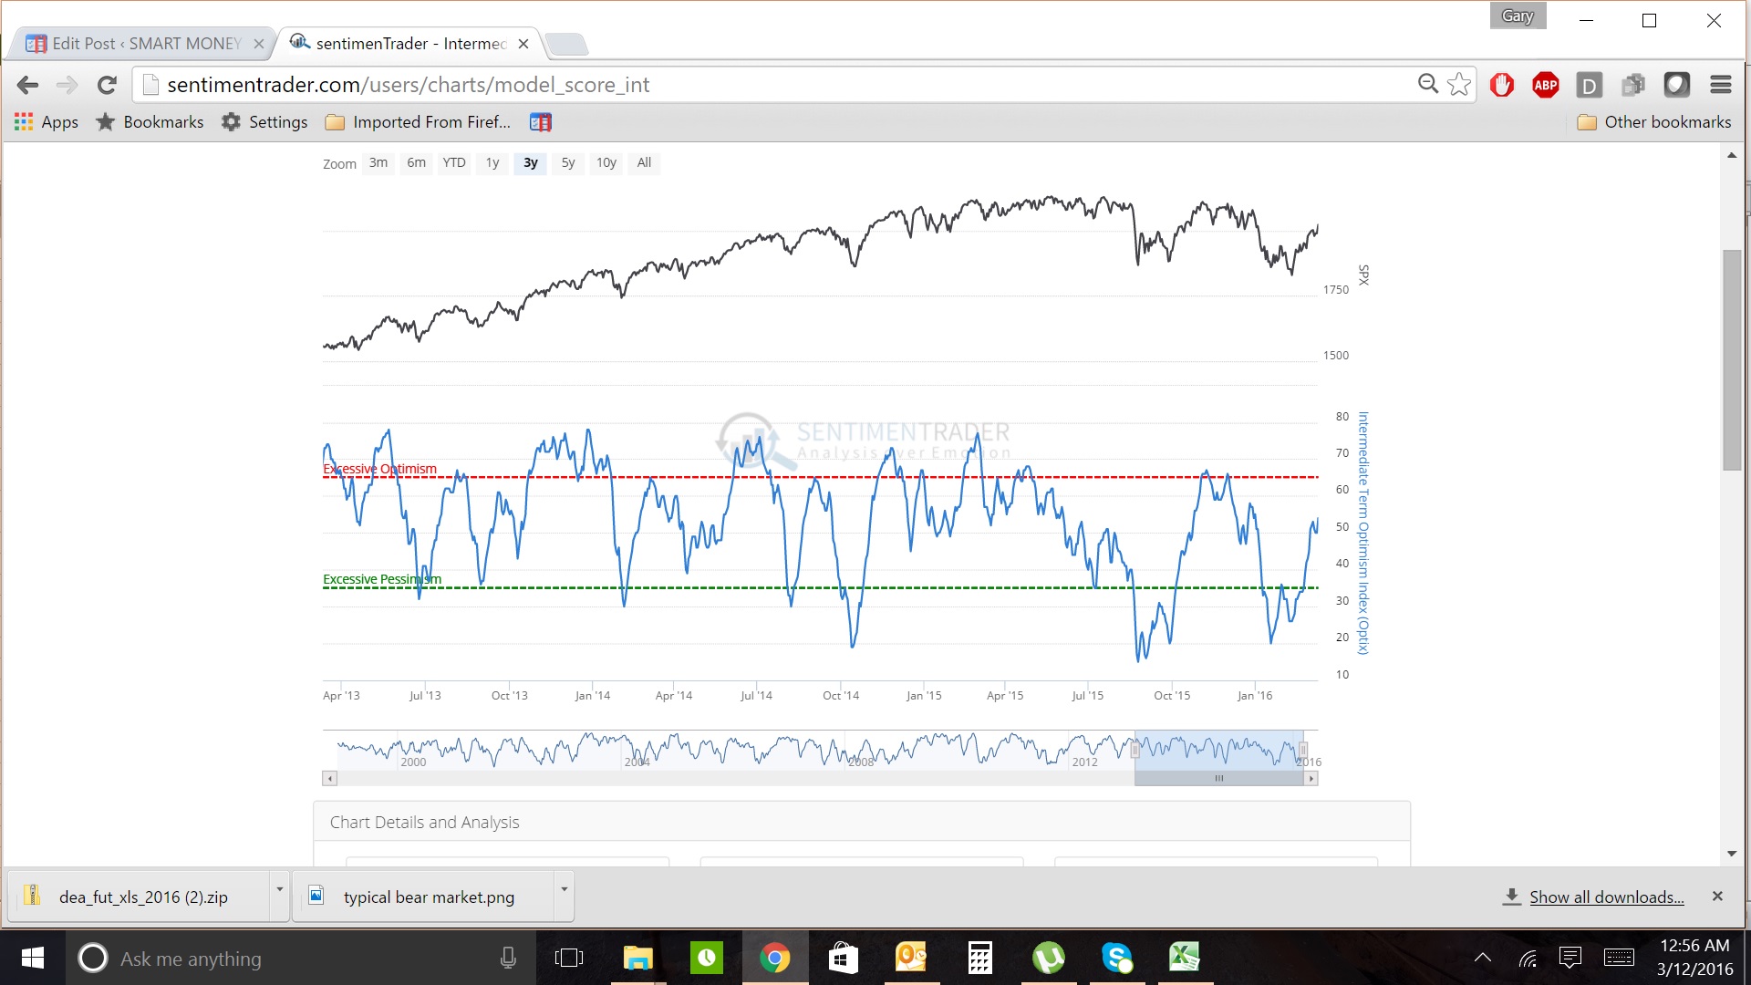Launch Skype from the taskbar
Screen dimensions: 1751x985
(1116, 958)
